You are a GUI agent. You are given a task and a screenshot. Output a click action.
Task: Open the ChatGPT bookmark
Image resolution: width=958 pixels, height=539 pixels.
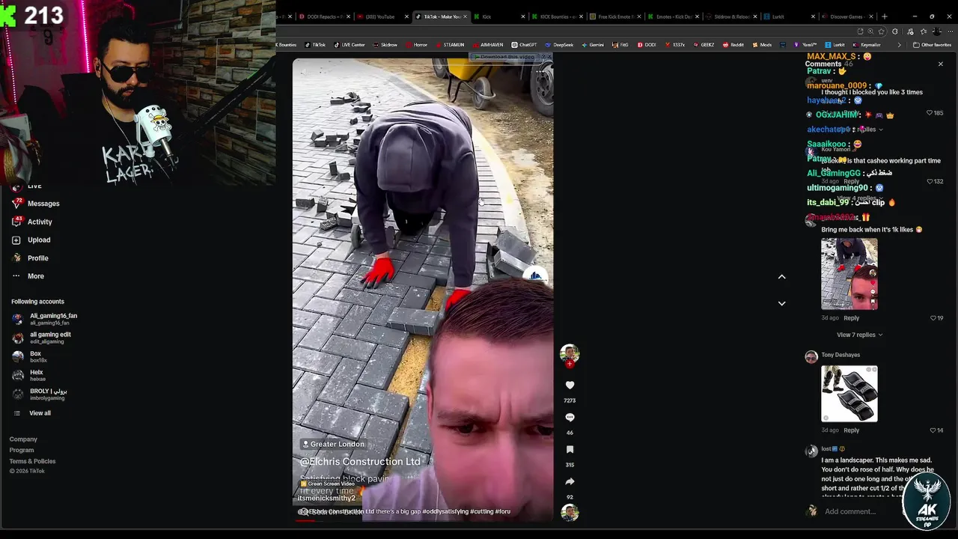524,45
